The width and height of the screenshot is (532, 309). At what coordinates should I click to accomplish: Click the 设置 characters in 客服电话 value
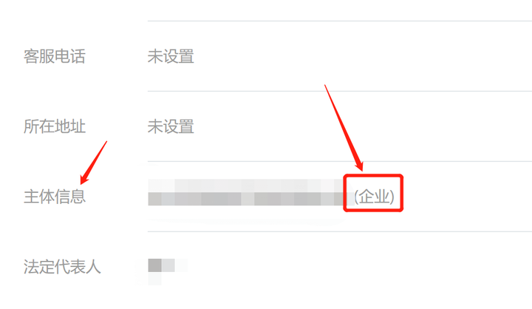coord(179,56)
